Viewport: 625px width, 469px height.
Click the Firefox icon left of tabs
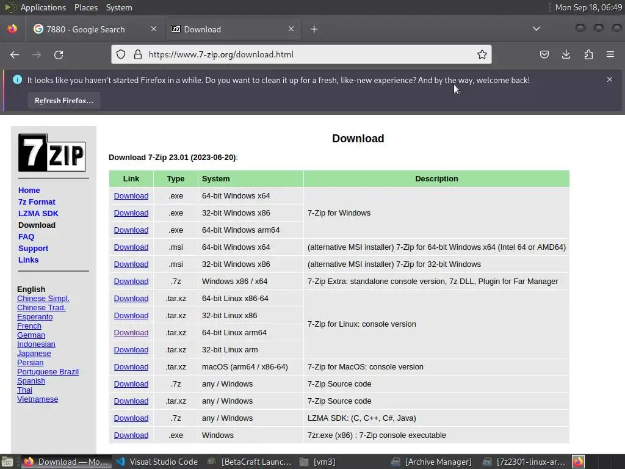12,29
